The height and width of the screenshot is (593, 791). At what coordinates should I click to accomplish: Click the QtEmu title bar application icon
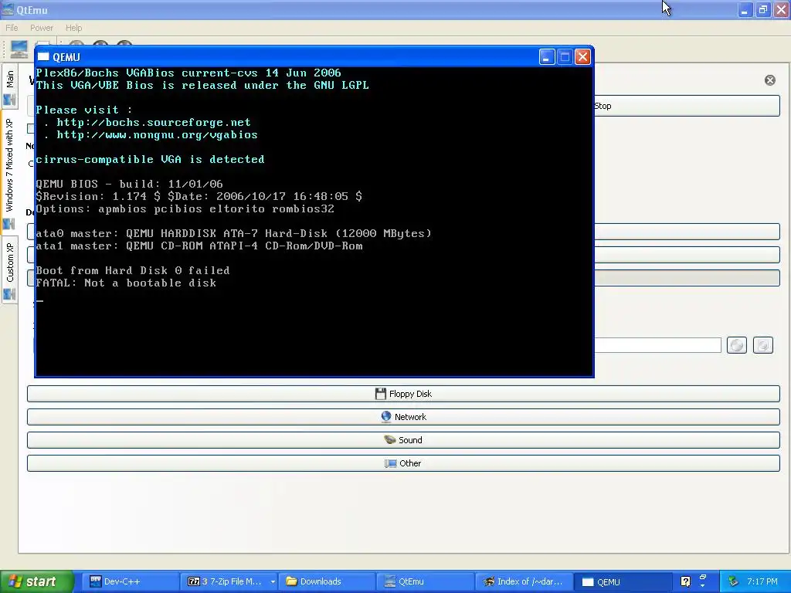pyautogui.click(x=8, y=9)
